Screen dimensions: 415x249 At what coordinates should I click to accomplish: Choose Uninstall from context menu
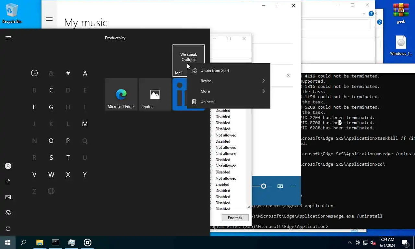coord(229,101)
